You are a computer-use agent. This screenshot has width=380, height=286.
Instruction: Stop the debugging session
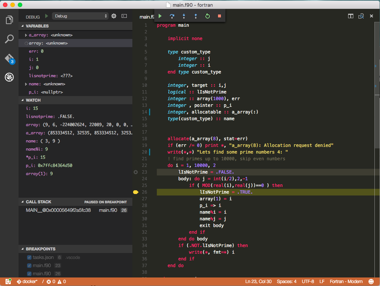coord(219,16)
